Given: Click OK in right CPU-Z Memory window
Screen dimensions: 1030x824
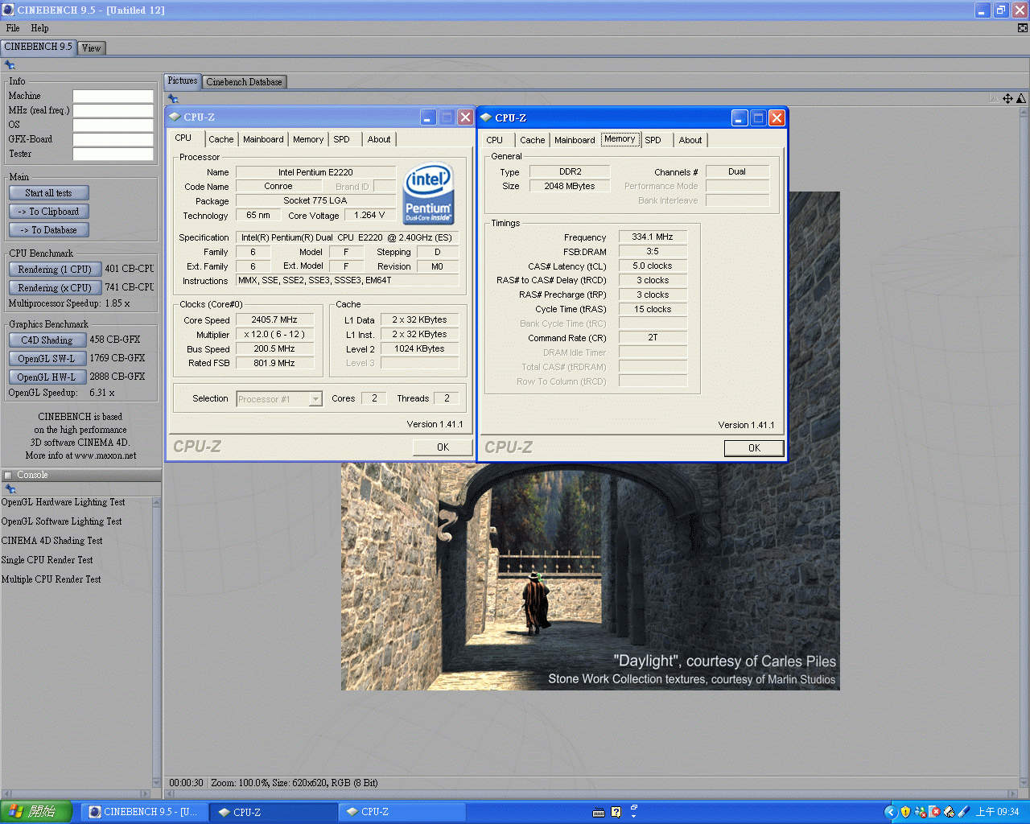Looking at the screenshot, I should (754, 448).
